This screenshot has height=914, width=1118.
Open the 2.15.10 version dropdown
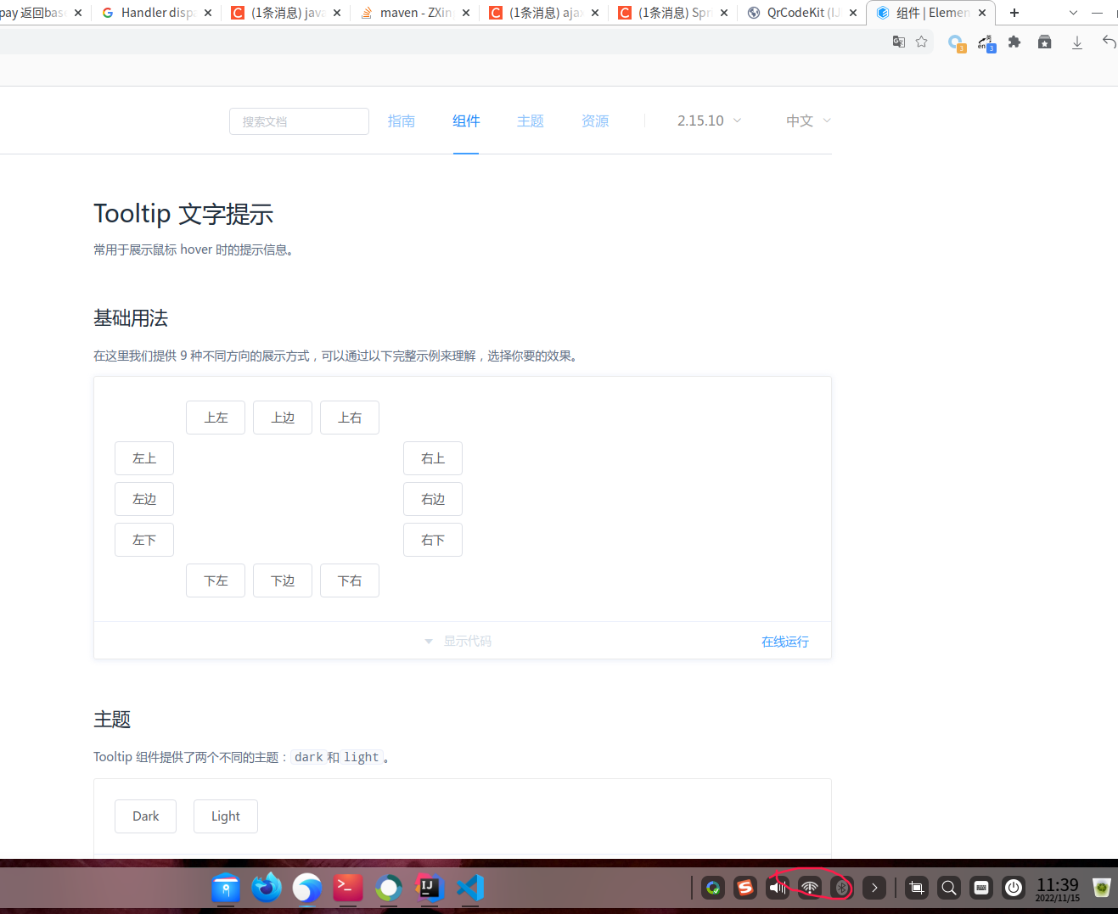708,121
